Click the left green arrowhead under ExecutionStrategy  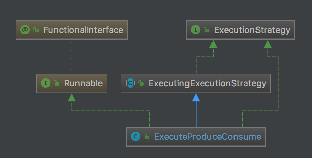coord(213,44)
